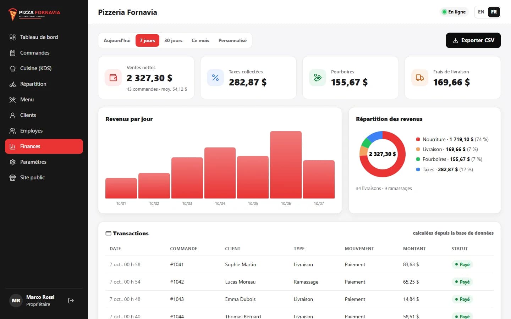Click the 10/06 revenue bar

(x=286, y=165)
